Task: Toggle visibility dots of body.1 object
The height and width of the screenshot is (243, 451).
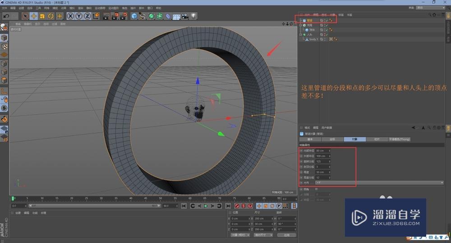Action: (325, 39)
